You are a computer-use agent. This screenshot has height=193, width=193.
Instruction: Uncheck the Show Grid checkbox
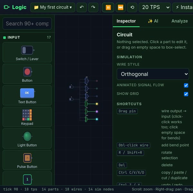click(186, 94)
